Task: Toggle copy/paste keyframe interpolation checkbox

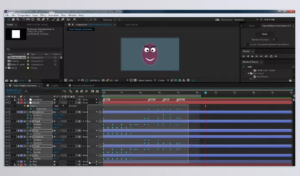Action: 248,44
